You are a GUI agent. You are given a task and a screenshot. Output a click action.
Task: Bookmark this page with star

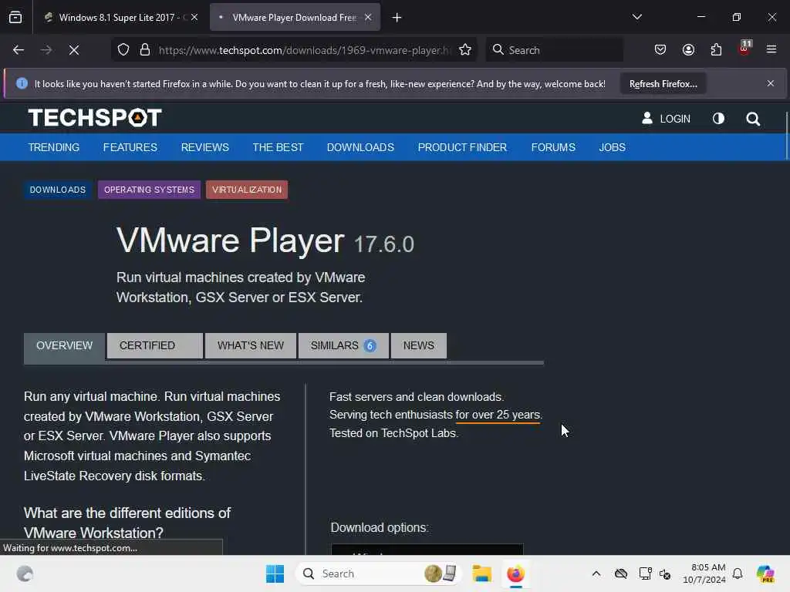(x=465, y=50)
